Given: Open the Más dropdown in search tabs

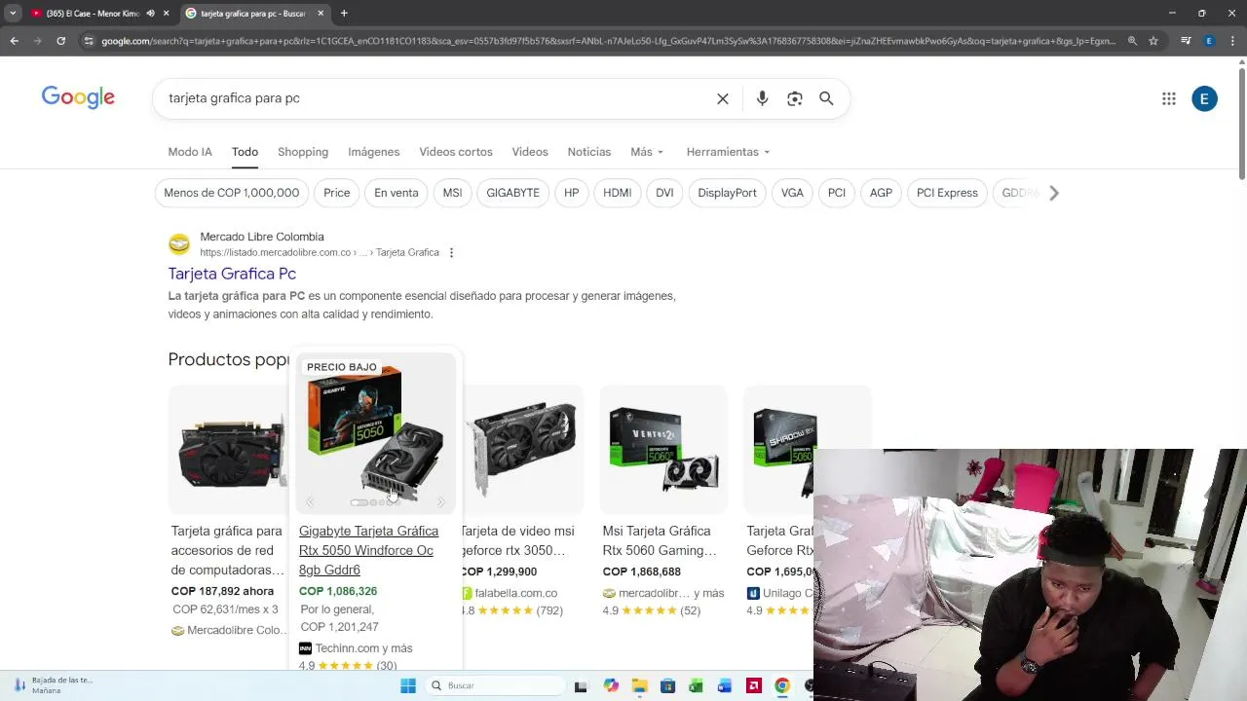Looking at the screenshot, I should click(647, 152).
